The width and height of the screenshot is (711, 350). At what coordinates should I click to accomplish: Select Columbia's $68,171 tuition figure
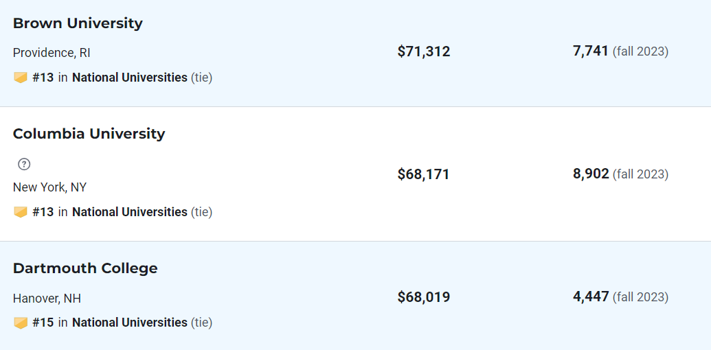[x=423, y=174]
